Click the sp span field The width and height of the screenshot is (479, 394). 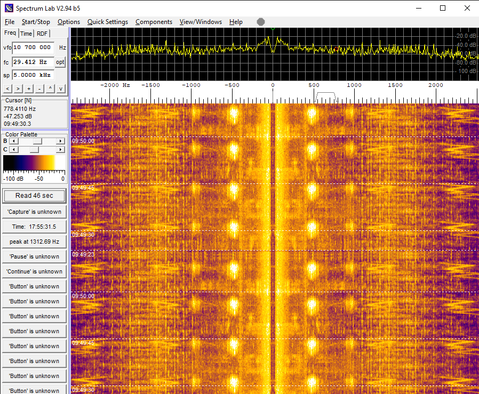point(33,75)
